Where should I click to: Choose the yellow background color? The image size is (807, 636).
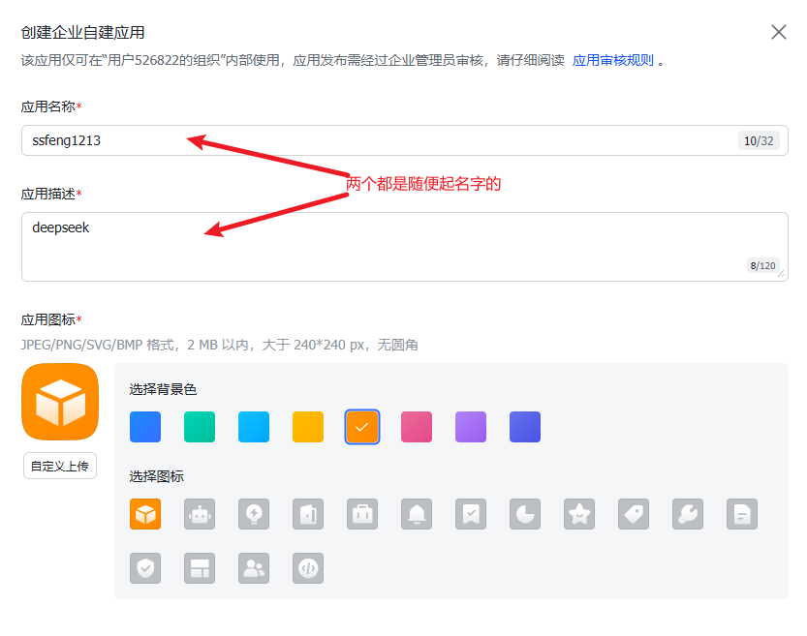(308, 427)
